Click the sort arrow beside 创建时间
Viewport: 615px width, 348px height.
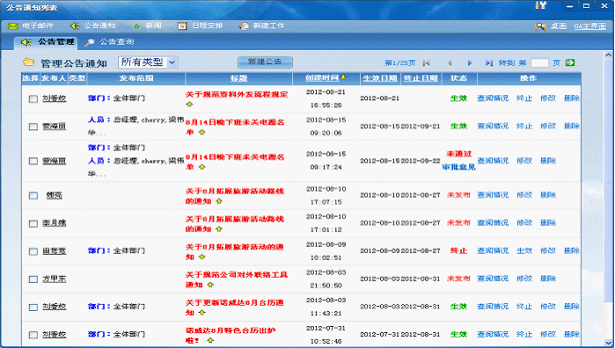(343, 77)
